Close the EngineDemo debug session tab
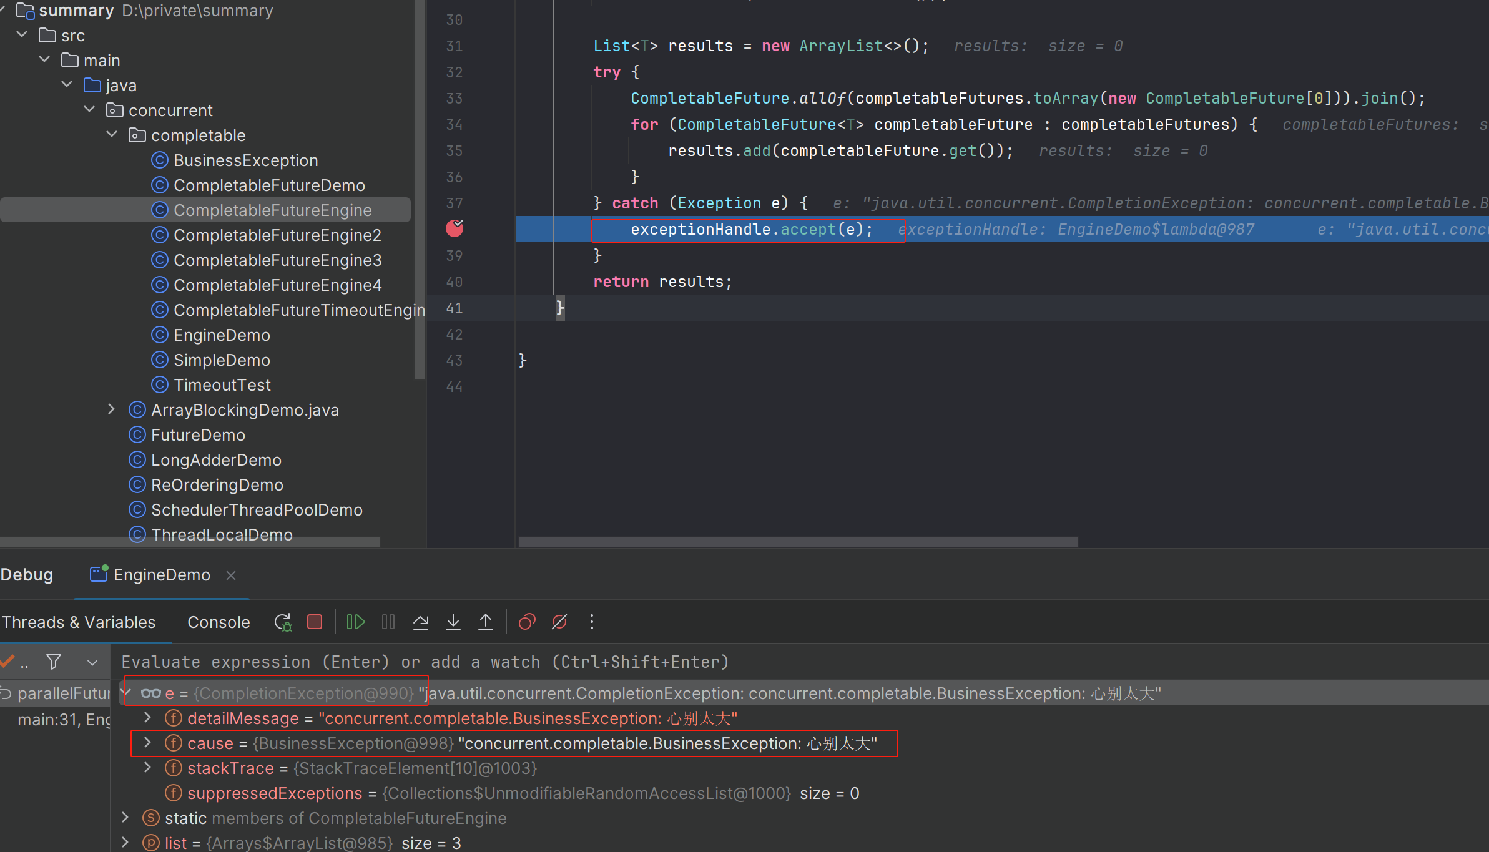This screenshot has width=1489, height=852. coord(231,575)
